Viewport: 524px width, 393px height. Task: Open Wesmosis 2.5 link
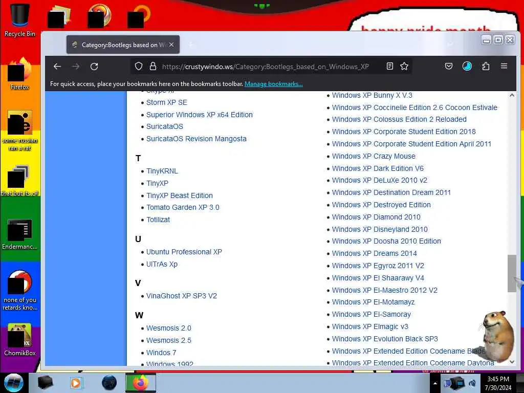[169, 340]
